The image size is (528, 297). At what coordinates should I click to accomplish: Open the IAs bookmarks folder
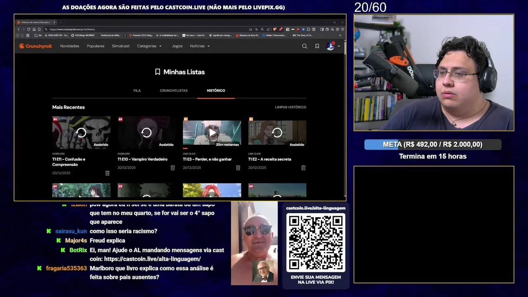tap(39, 35)
